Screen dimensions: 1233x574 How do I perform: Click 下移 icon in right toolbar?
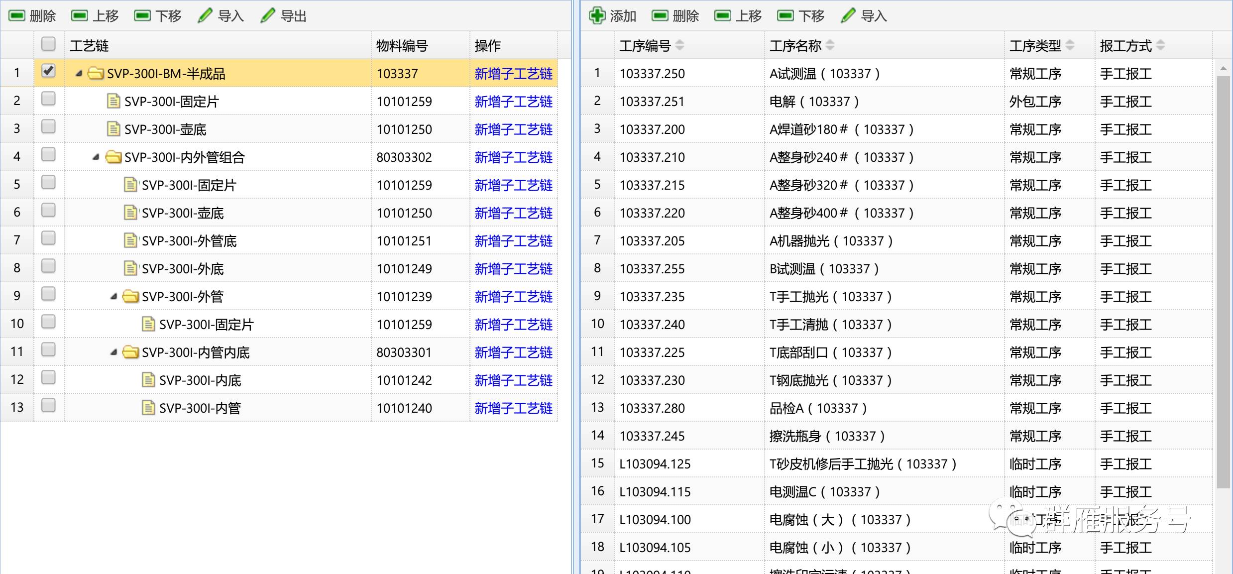point(785,16)
